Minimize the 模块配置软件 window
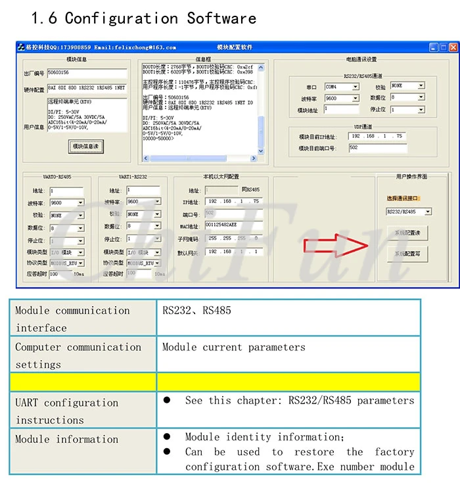The width and height of the screenshot is (460, 483). (x=434, y=47)
